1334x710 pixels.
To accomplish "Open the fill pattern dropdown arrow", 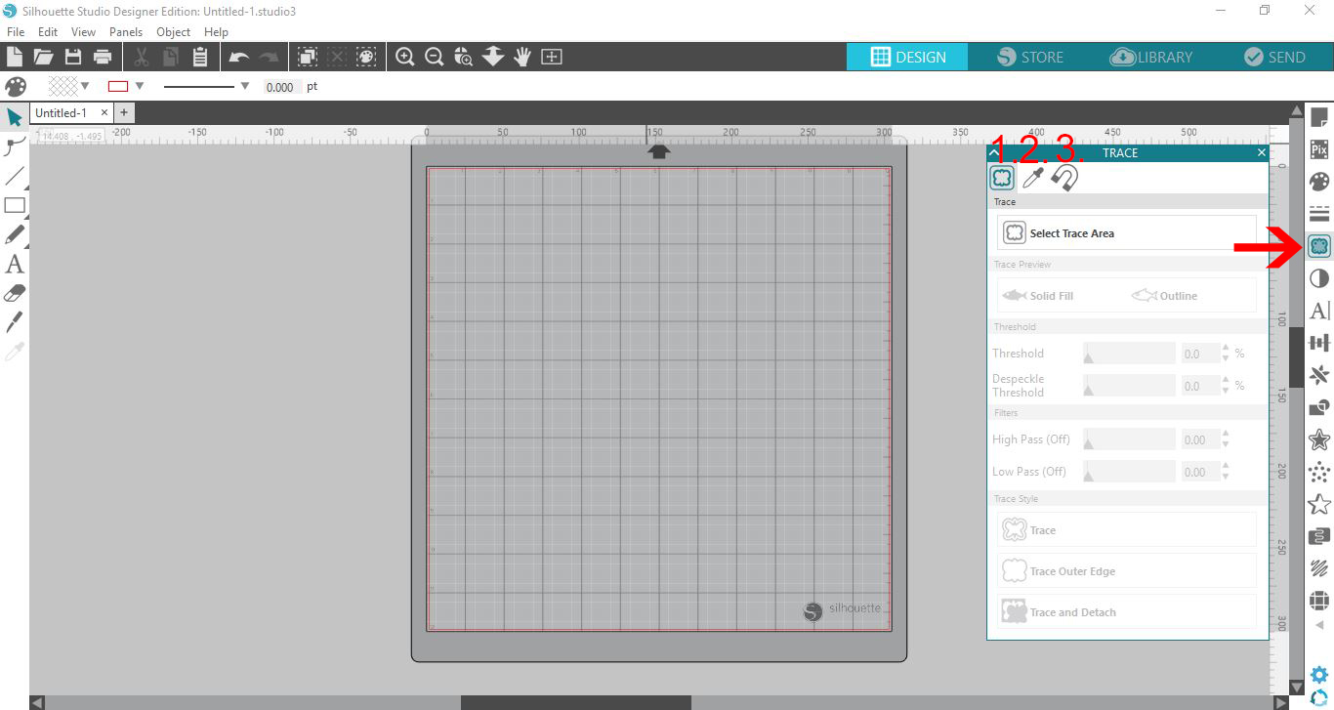I will point(85,86).
